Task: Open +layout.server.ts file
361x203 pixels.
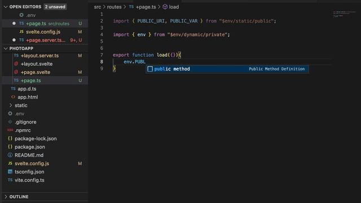Action: pyautogui.click(x=39, y=56)
